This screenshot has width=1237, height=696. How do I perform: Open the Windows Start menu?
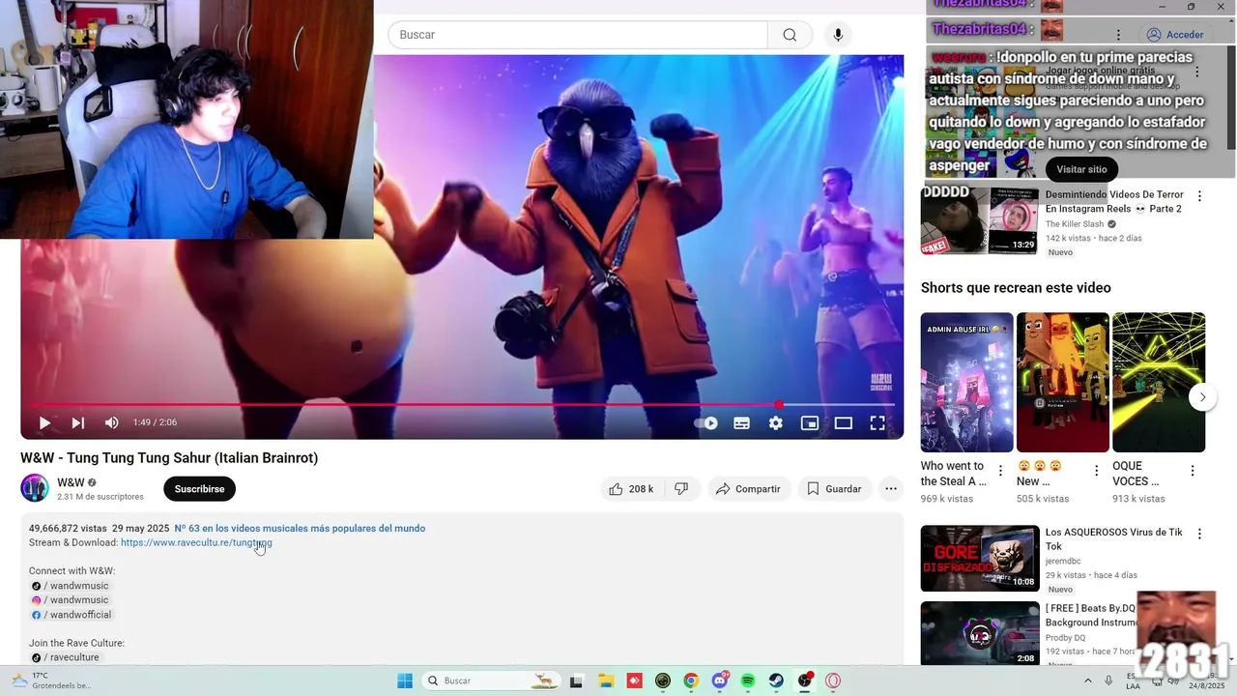click(405, 681)
